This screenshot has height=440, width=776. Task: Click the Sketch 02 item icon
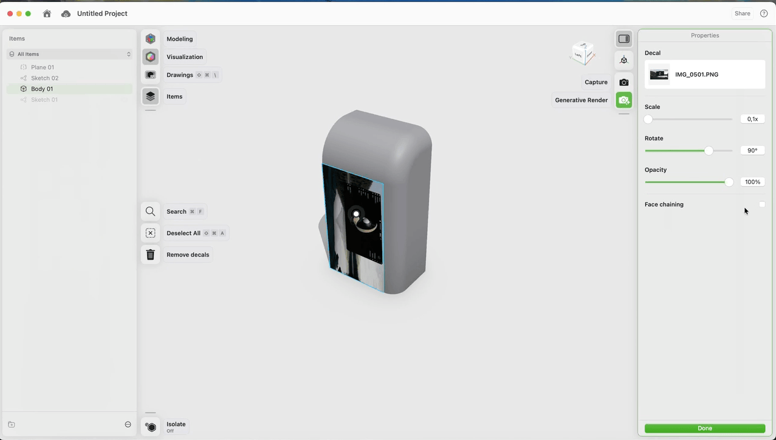click(x=24, y=78)
